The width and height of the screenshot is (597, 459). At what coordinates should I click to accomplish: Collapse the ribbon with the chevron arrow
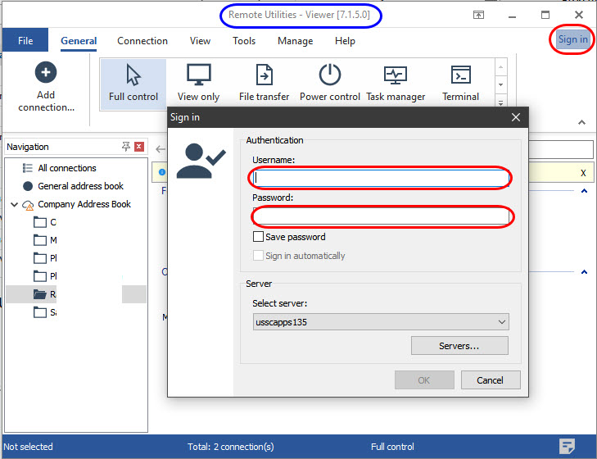tap(582, 122)
